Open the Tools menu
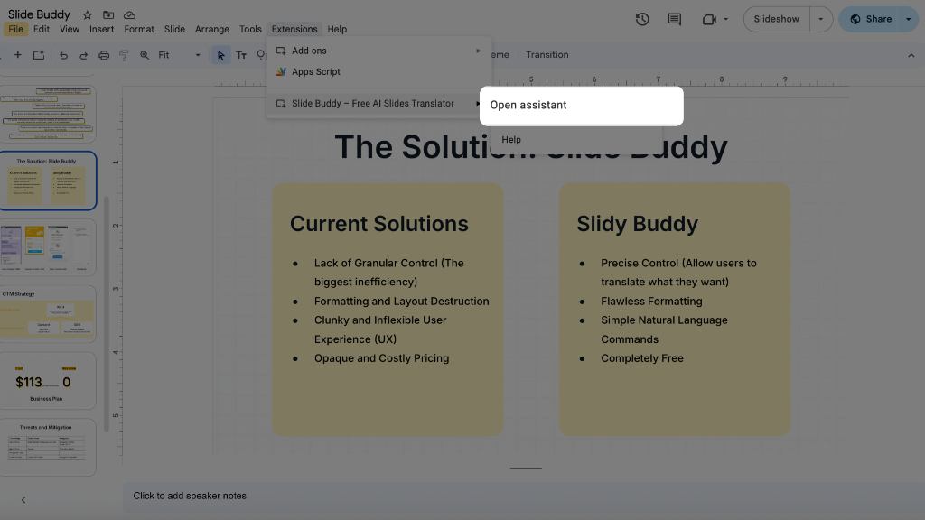Image resolution: width=925 pixels, height=520 pixels. 250,29
